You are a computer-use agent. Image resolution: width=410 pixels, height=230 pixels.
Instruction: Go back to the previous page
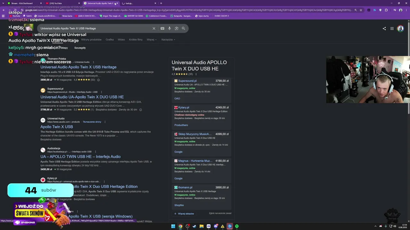coord(4,10)
